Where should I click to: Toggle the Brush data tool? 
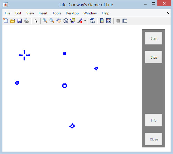pyautogui.click(x=80, y=21)
